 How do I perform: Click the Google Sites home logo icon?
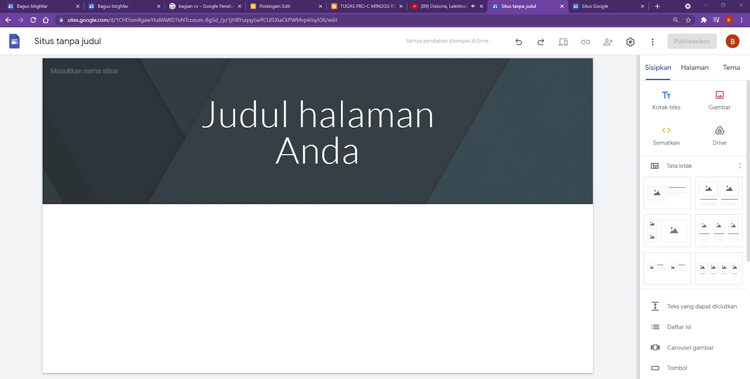click(x=15, y=41)
